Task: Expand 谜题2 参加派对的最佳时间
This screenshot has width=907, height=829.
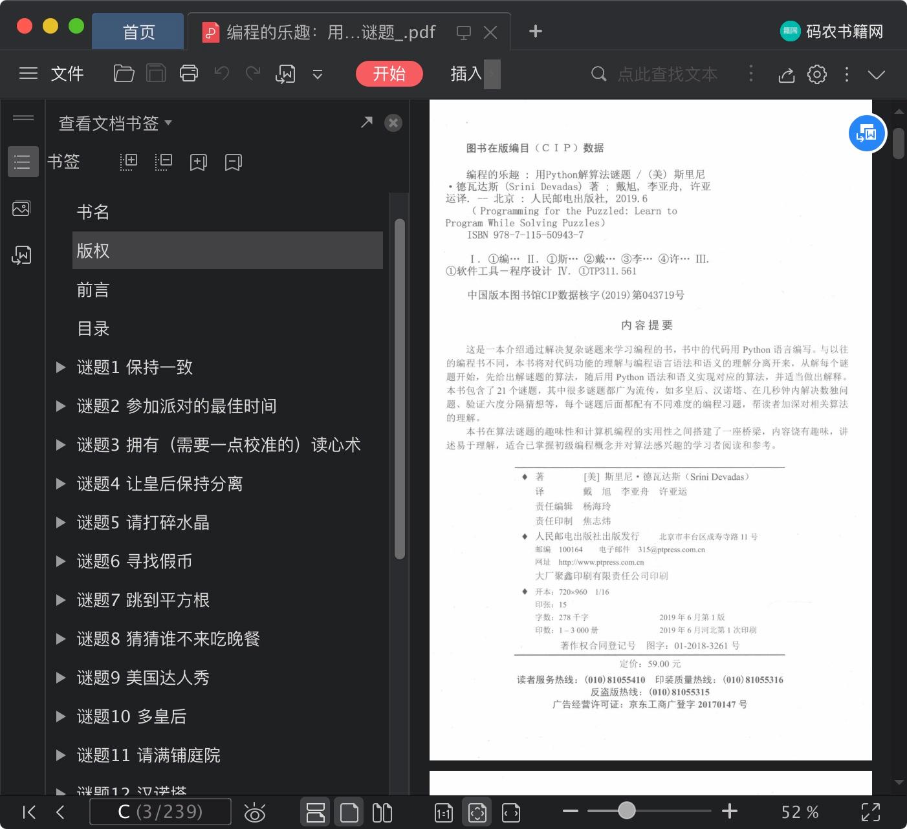Action: pos(61,406)
